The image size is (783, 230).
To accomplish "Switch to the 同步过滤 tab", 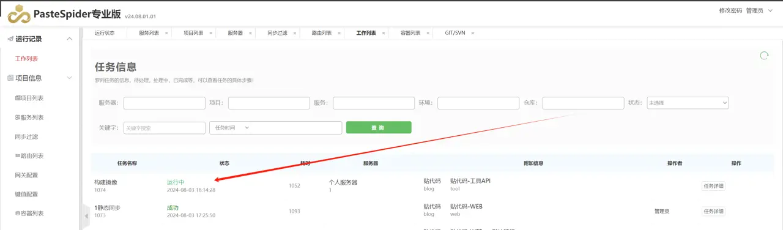I will 277,33.
